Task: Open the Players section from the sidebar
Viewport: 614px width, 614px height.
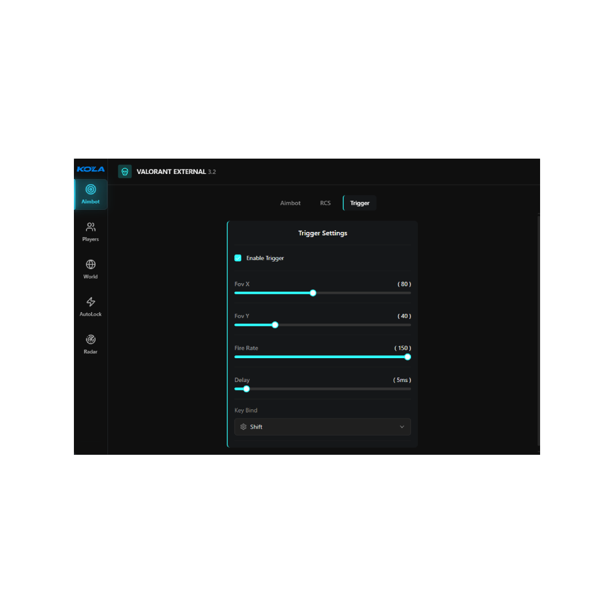Action: [90, 227]
